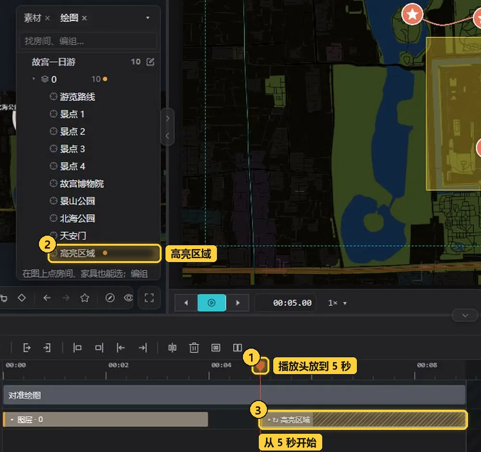Select 景山公园 in the layer tree
481x452 pixels.
77,201
